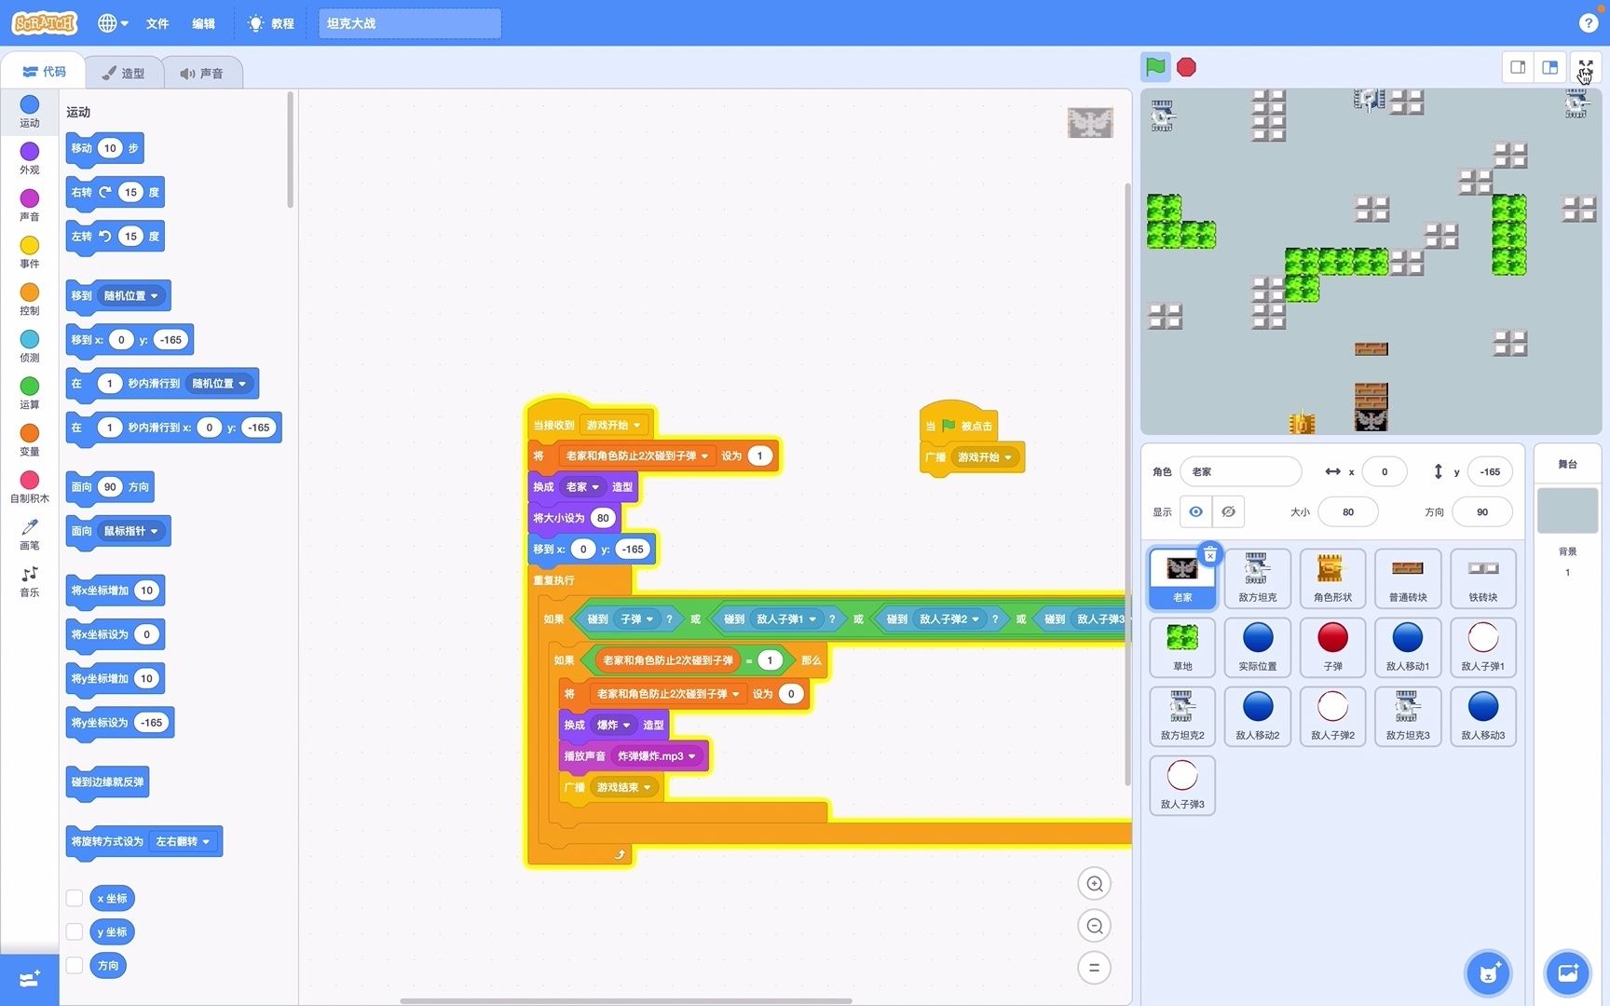Zoom out the code workspace
This screenshot has height=1006, width=1610.
coord(1095,926)
